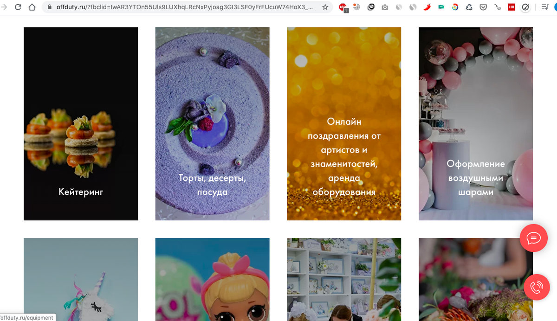Open the Кейтеринг category card
The width and height of the screenshot is (557, 321).
tap(81, 124)
